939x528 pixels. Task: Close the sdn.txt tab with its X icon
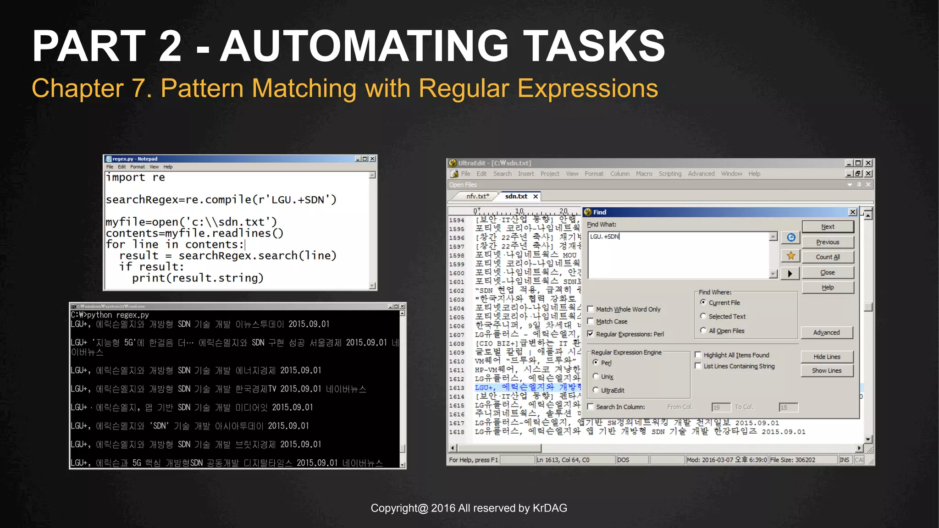[x=536, y=197]
